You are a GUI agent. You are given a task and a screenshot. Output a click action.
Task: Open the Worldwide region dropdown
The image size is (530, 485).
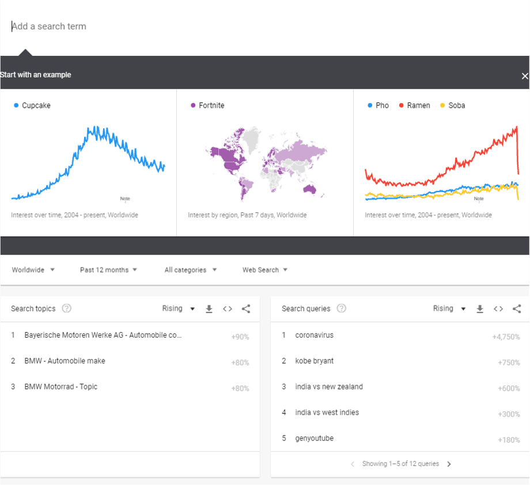pos(33,270)
